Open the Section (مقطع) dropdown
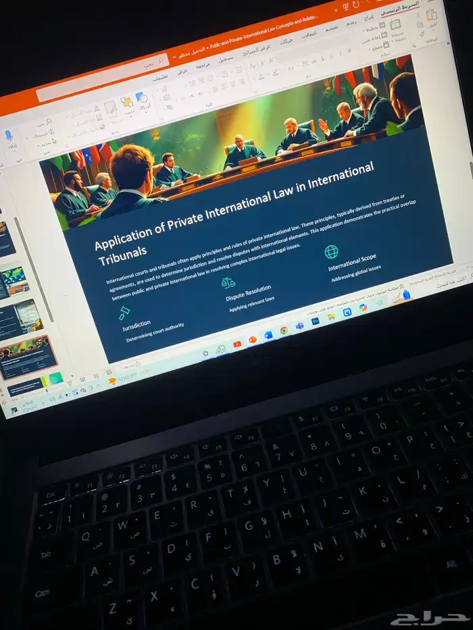473x630 pixels. coord(380,46)
